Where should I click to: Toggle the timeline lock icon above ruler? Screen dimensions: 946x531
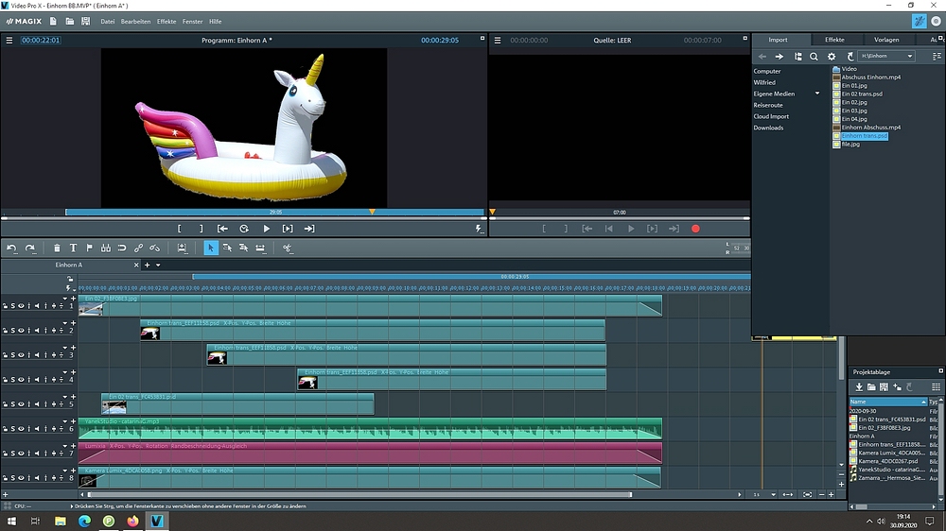point(70,279)
